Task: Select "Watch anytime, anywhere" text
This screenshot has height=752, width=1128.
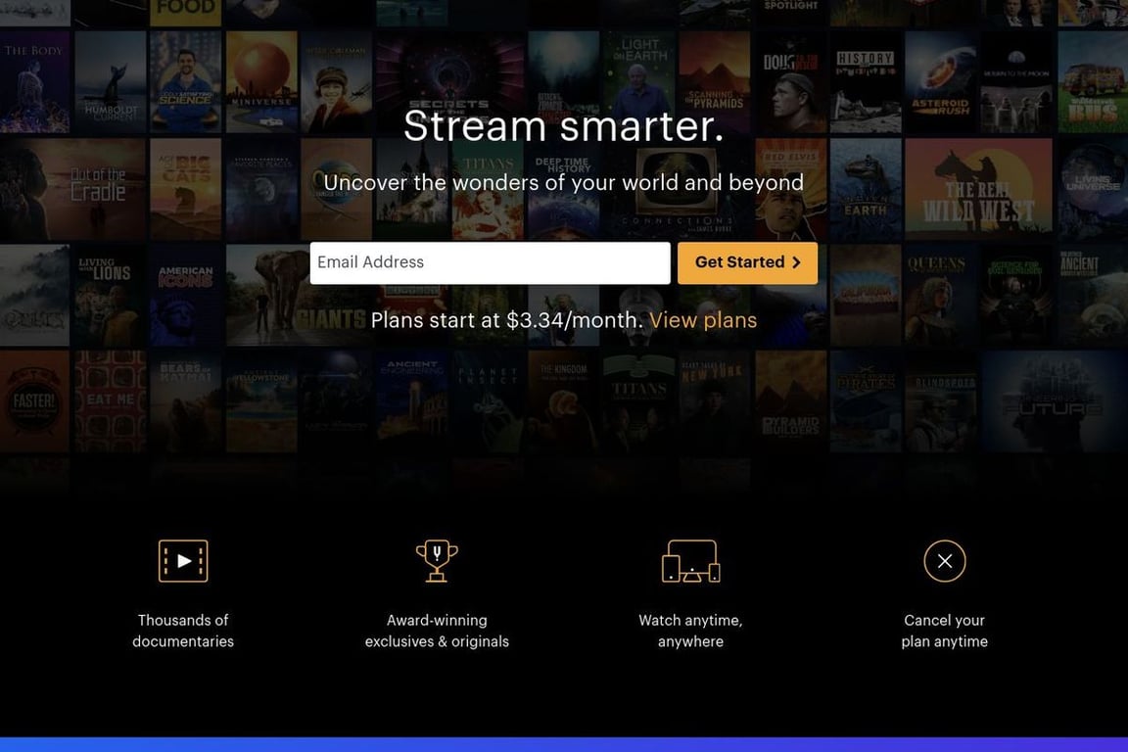Action: tap(690, 631)
